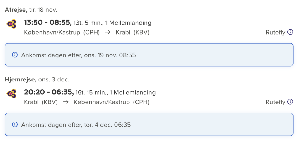Image resolution: width=300 pixels, height=143 pixels.
Task: Click the return Rutefly label
Action: (275, 102)
